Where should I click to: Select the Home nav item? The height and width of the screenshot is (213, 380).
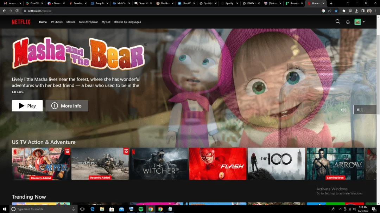[43, 22]
